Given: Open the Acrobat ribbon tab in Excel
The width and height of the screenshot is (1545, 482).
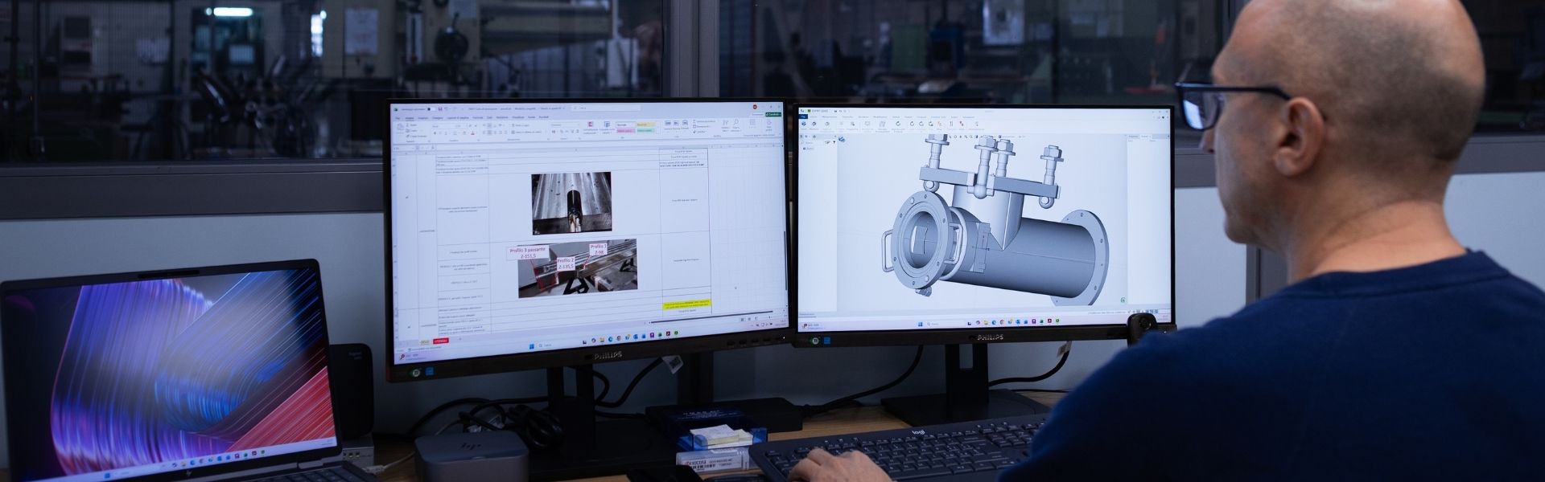Looking at the screenshot, I should click(x=543, y=117).
